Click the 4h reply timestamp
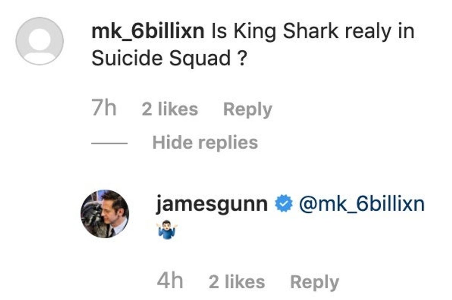 170,282
